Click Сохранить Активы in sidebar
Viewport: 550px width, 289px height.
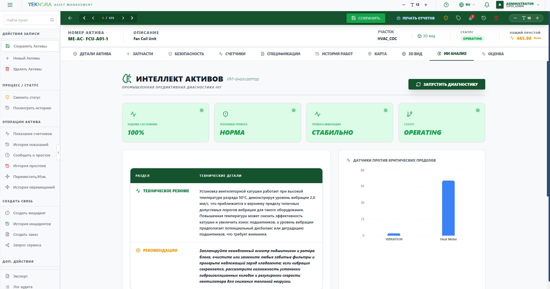click(30, 46)
